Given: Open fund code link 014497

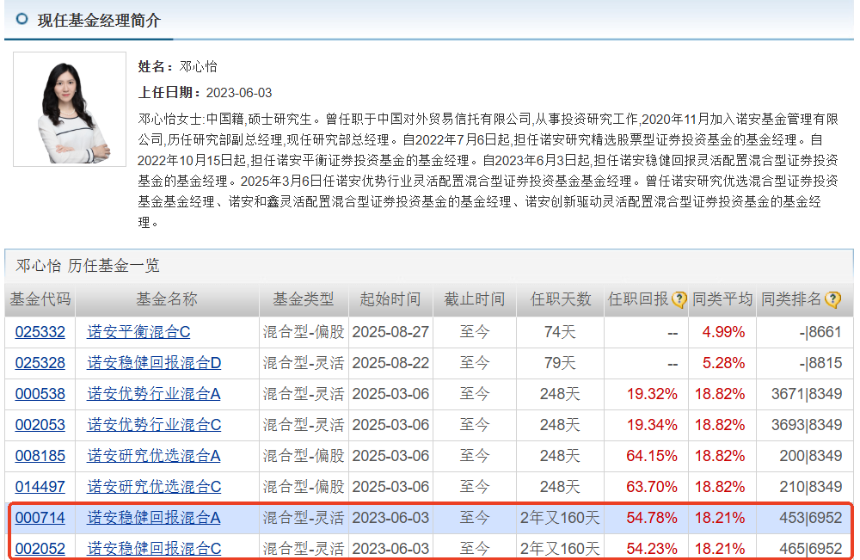Looking at the screenshot, I should pyautogui.click(x=40, y=487).
